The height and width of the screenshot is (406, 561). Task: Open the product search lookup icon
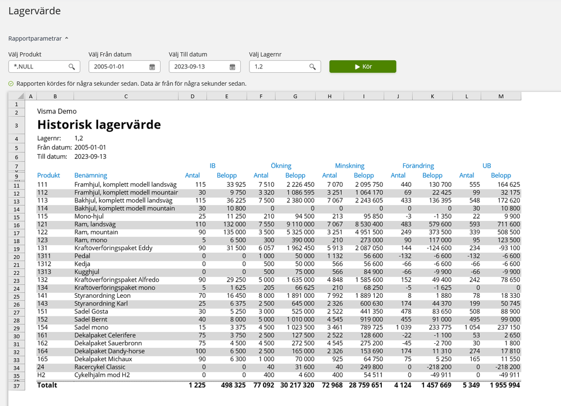click(x=72, y=67)
